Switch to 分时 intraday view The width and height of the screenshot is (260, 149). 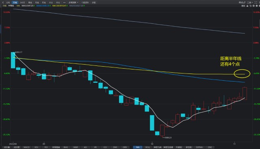[8, 2]
